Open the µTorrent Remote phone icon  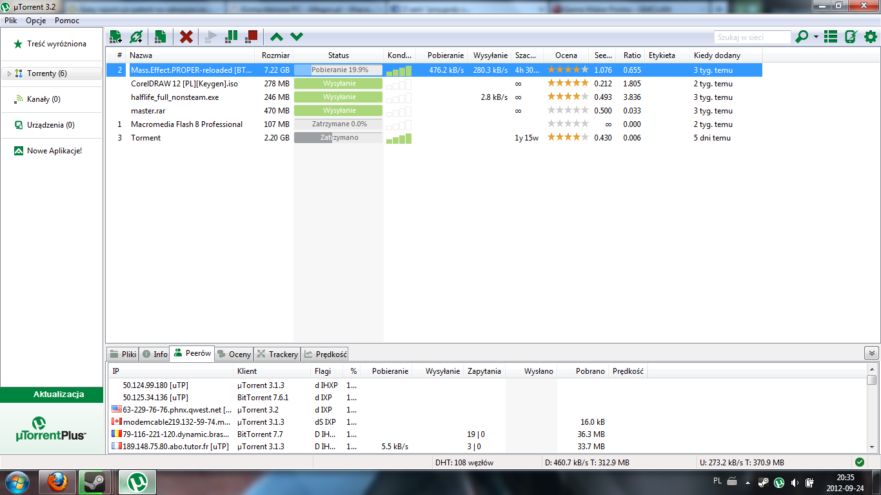[851, 37]
